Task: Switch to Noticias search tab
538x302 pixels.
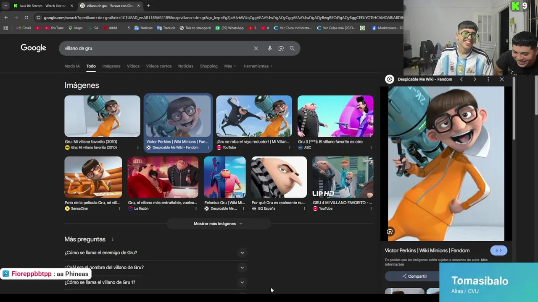Action: pyautogui.click(x=185, y=66)
